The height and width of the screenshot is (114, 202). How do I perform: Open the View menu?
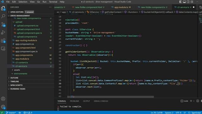32,2
